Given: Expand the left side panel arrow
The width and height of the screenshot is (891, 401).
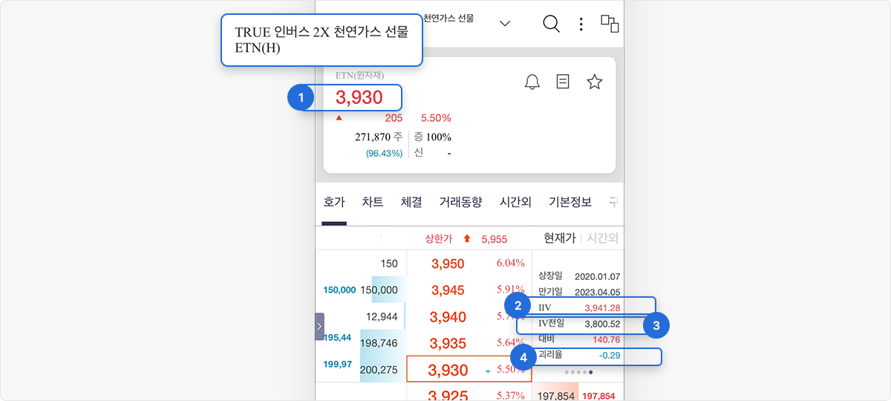Looking at the screenshot, I should point(319,326).
